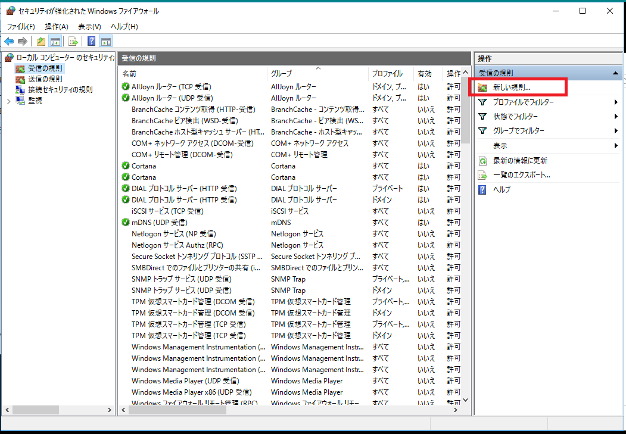Viewport: 626px width, 434px height.
Task: Click the Export list toolbar icon
Action: coord(73,41)
